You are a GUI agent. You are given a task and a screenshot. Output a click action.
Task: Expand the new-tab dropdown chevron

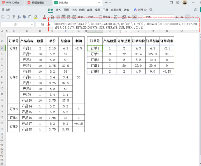click(x=110, y=3)
